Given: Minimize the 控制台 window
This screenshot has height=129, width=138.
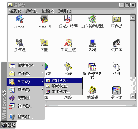Looking at the screenshot, I should coord(122,5).
